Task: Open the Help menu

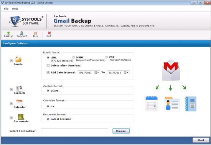Action: [x=15, y=9]
